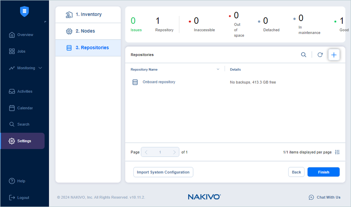The image size is (351, 207).
Task: Click the chat bubble icon
Action: 311,197
